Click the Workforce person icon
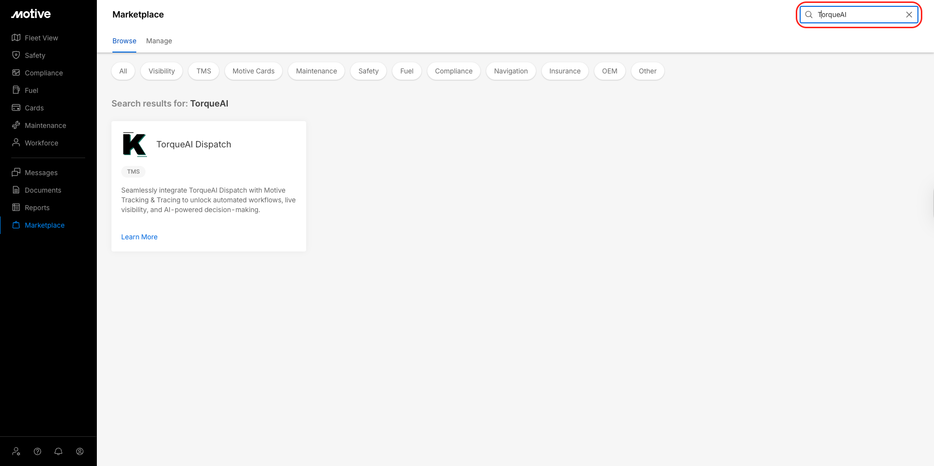This screenshot has height=466, width=934. [x=16, y=143]
